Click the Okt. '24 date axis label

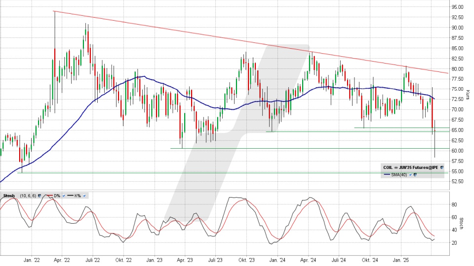point(370,260)
